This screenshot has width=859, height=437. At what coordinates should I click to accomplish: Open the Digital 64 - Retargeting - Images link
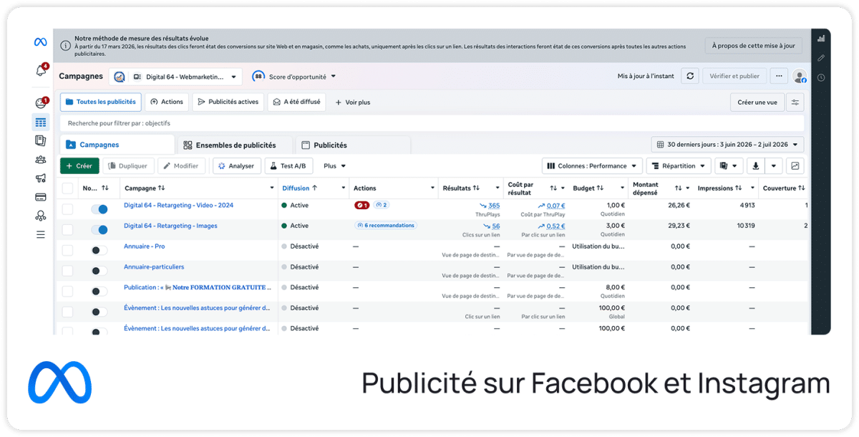(170, 226)
